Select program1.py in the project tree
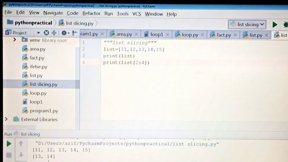This screenshot has height=162, width=288. pyautogui.click(x=40, y=111)
